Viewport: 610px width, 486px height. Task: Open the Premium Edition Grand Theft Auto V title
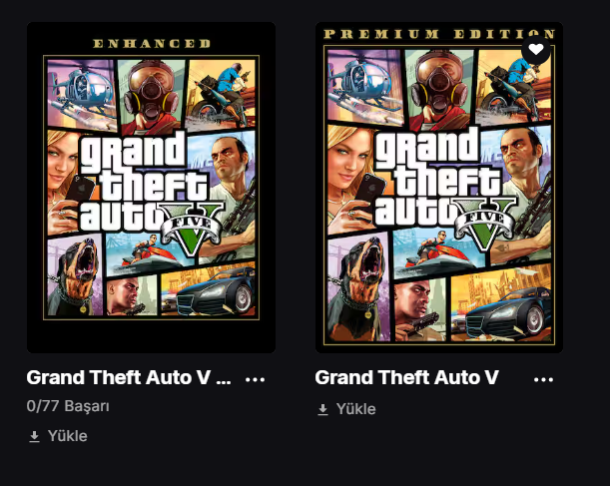(x=406, y=378)
